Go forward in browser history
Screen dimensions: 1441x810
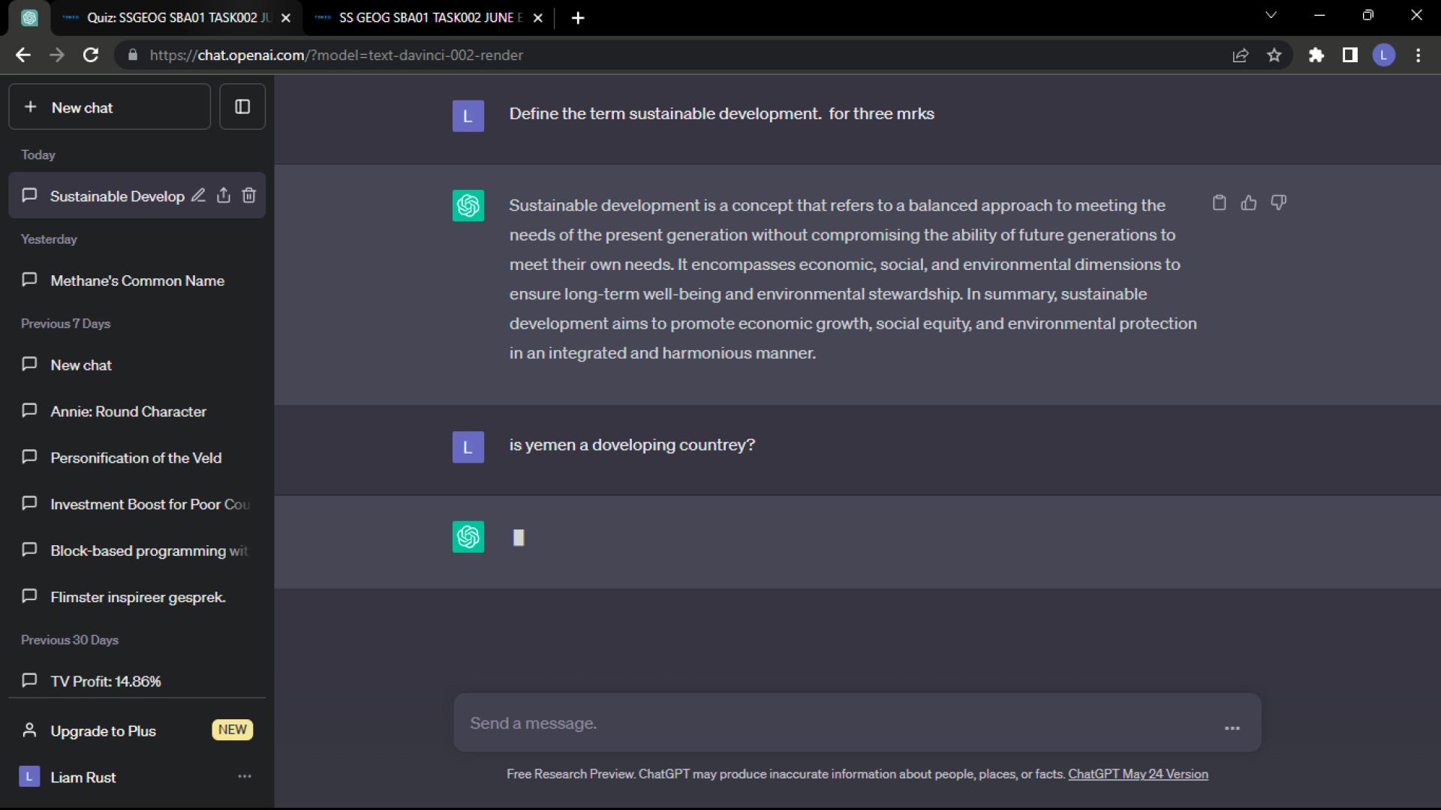[x=57, y=55]
